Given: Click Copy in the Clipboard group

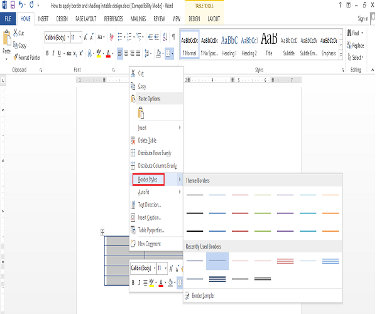Looking at the screenshot, I should coord(19,45).
